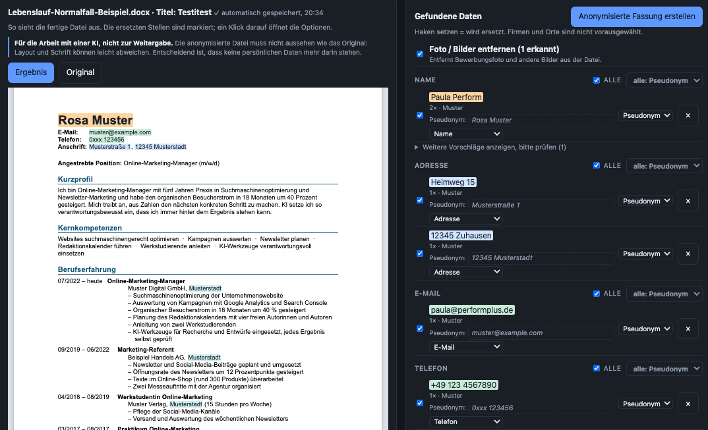Click highlighted Musterstraße 1 in preview

(109, 147)
